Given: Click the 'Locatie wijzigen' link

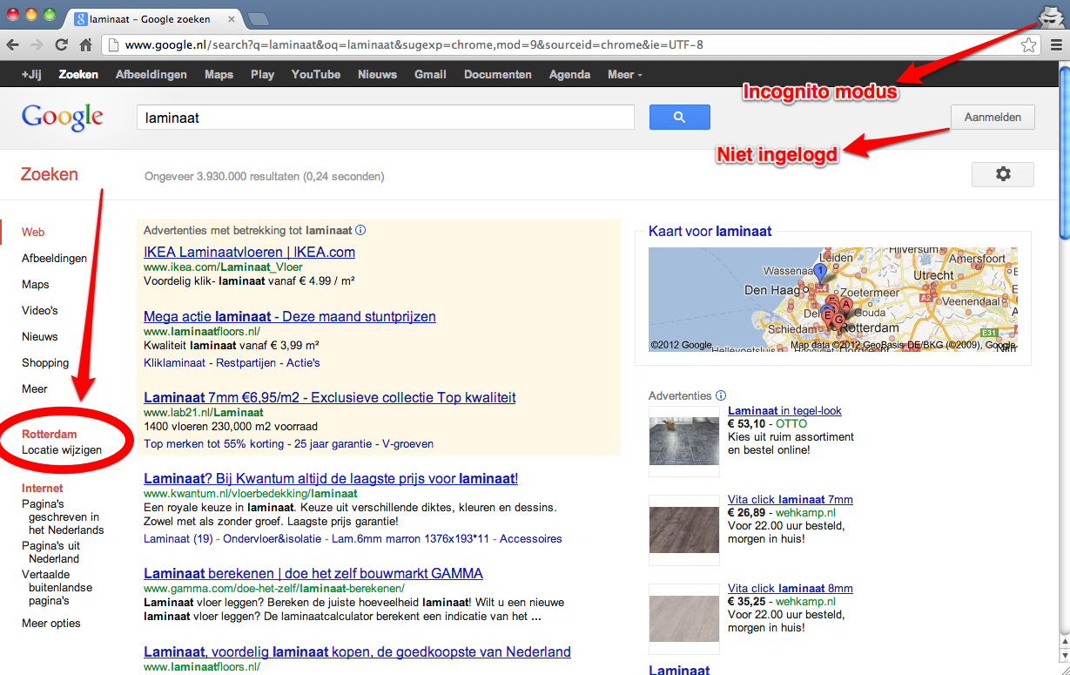Looking at the screenshot, I should [x=62, y=450].
